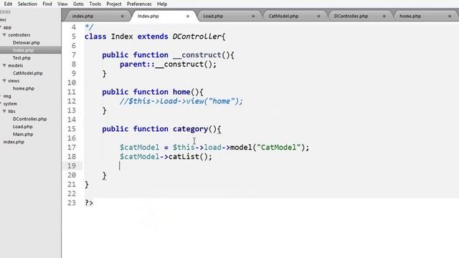
Task: Open DController.php in the libs folder
Action: click(x=29, y=119)
